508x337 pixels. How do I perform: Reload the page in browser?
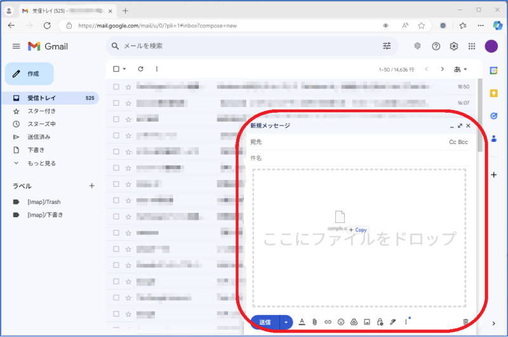47,25
